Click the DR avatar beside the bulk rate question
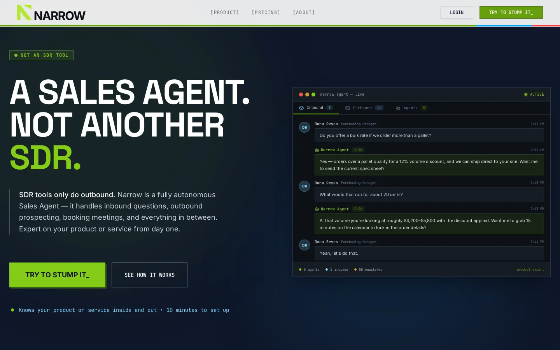Image resolution: width=560 pixels, height=350 pixels. (304, 127)
